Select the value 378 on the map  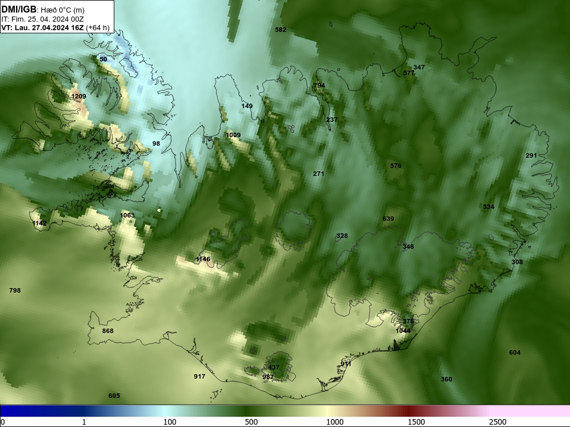(x=408, y=321)
